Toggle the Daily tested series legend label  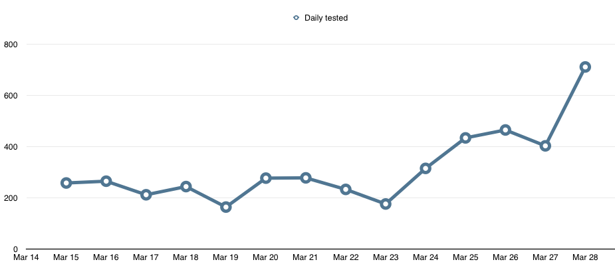(326, 18)
